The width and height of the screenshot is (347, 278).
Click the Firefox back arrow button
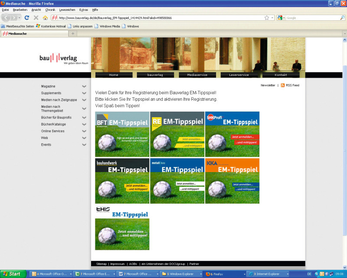[x=6, y=18]
